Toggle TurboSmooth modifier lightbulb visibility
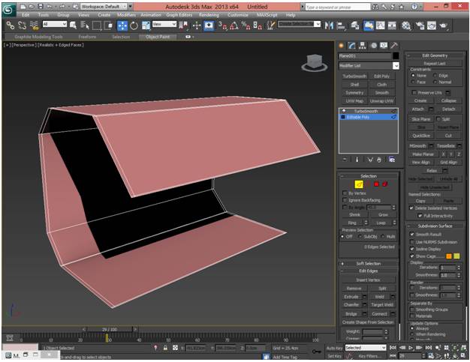This screenshot has width=470, height=362. coord(344,111)
